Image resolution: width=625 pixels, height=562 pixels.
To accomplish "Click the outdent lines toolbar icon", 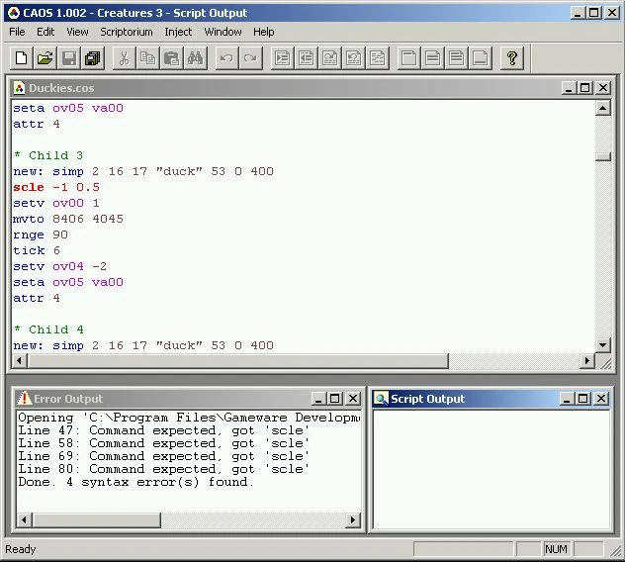I will point(306,58).
